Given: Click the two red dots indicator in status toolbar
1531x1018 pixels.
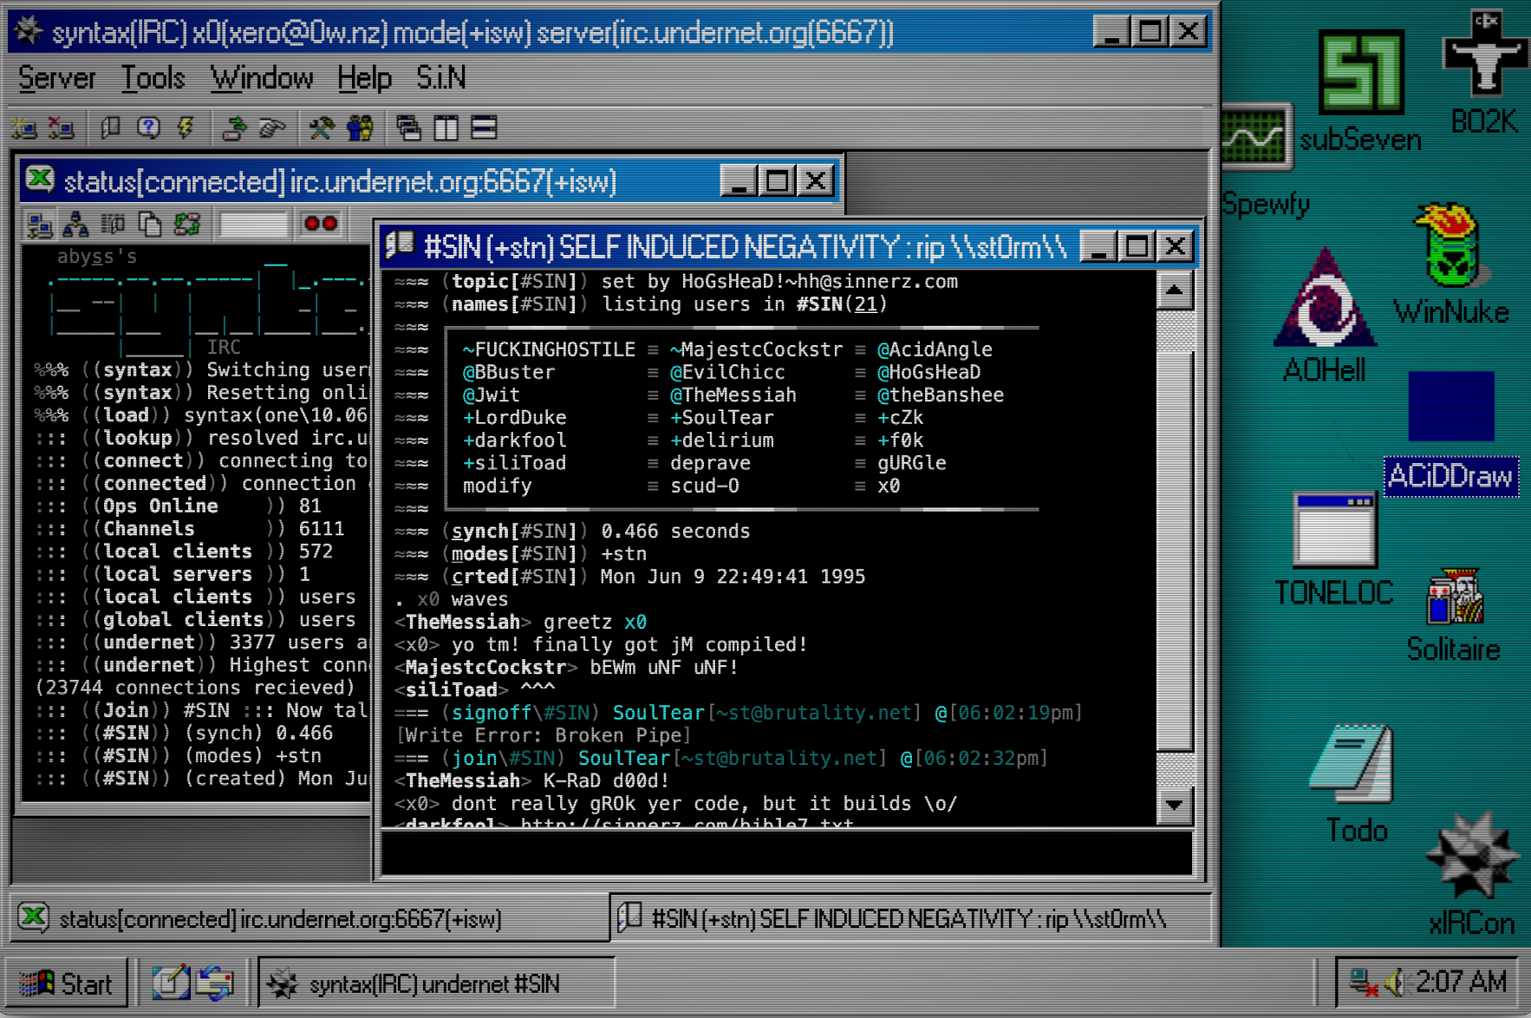Looking at the screenshot, I should [321, 224].
